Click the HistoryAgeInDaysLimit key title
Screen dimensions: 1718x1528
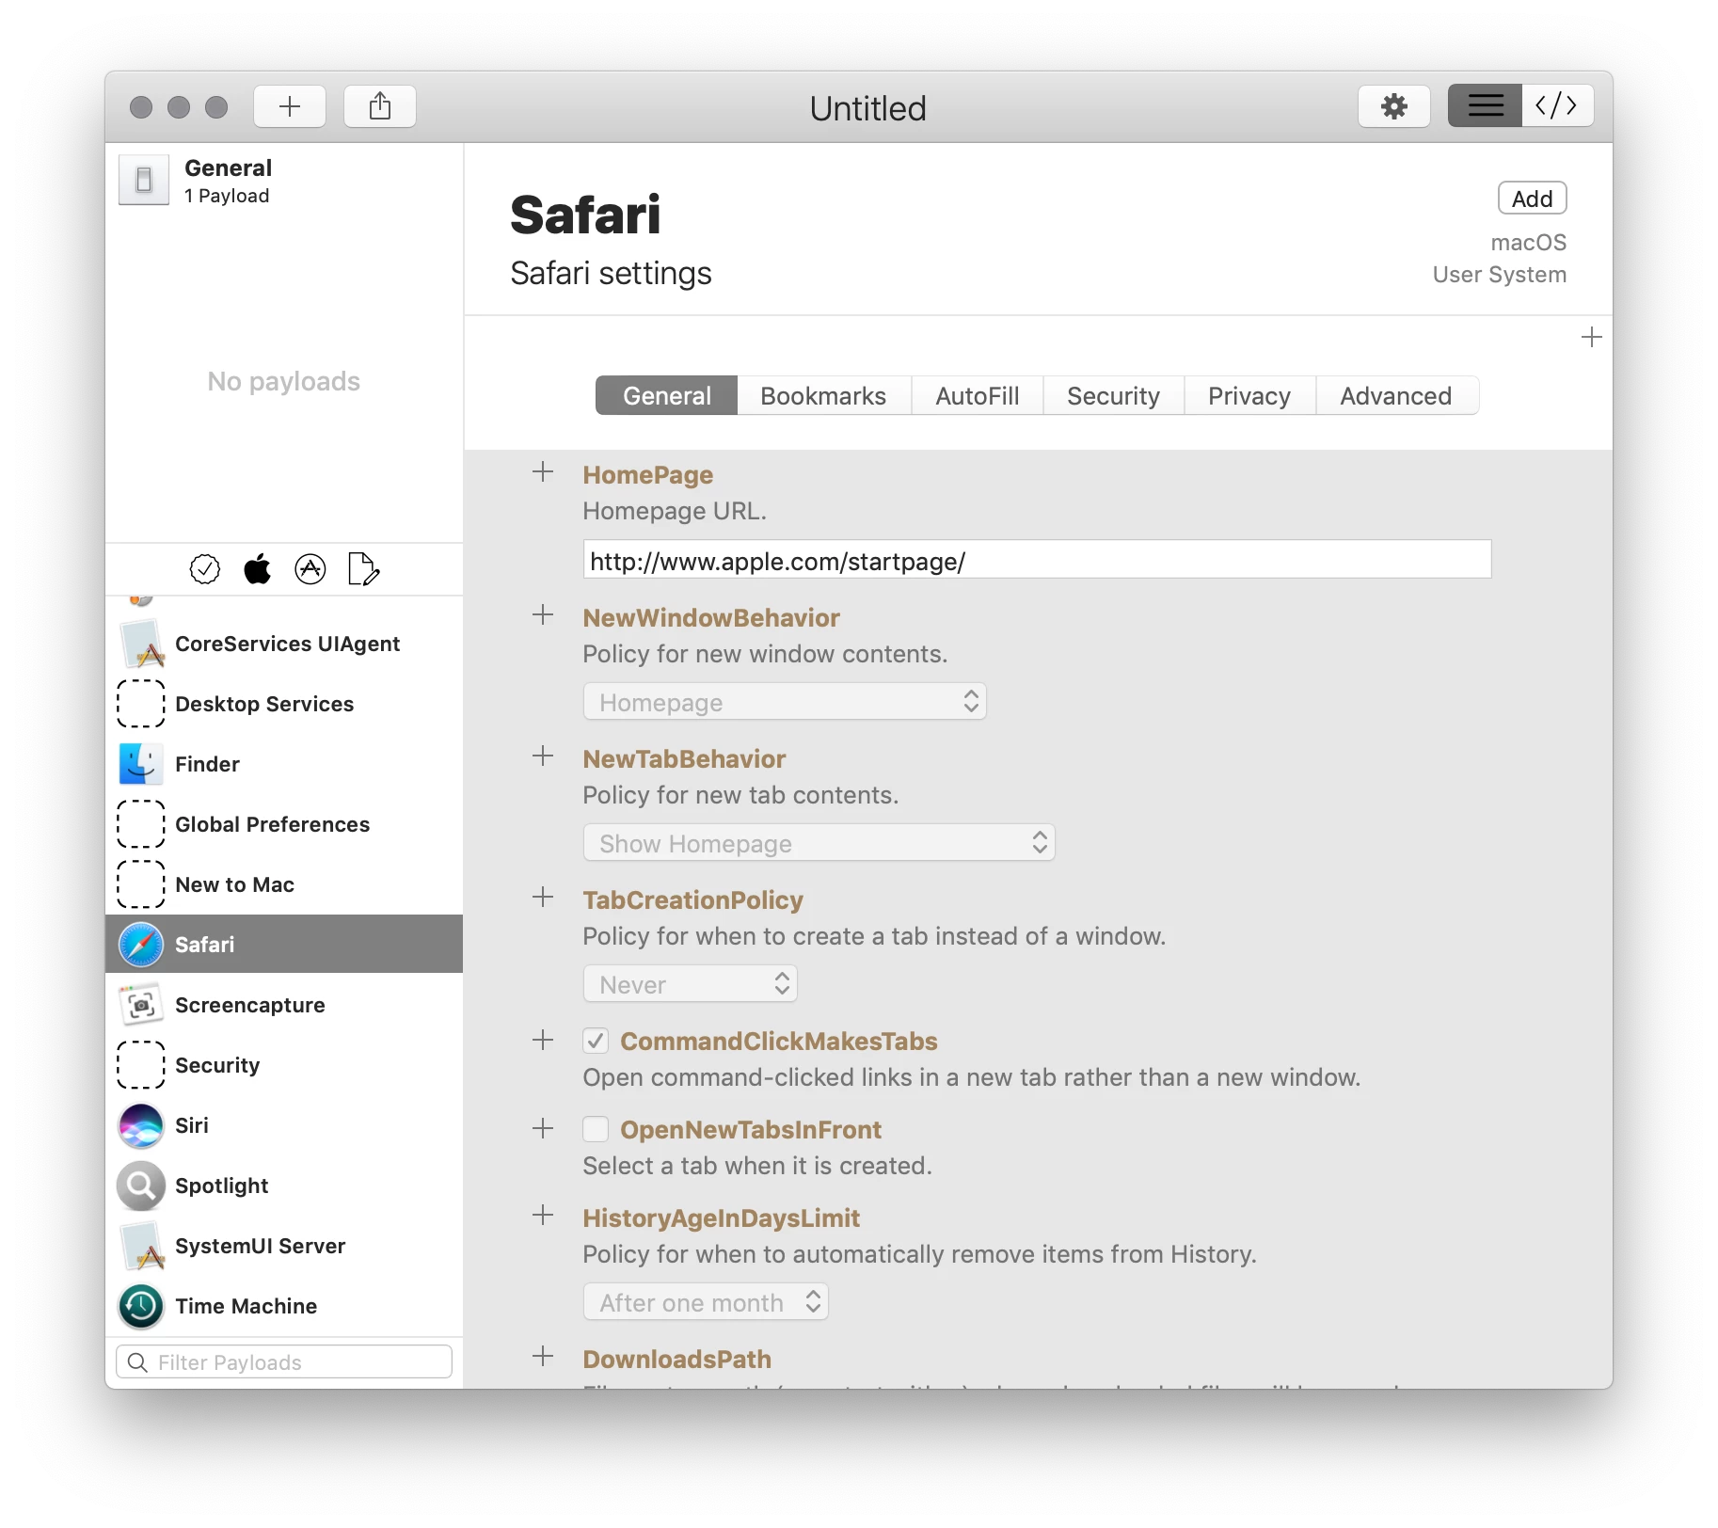pos(721,1218)
